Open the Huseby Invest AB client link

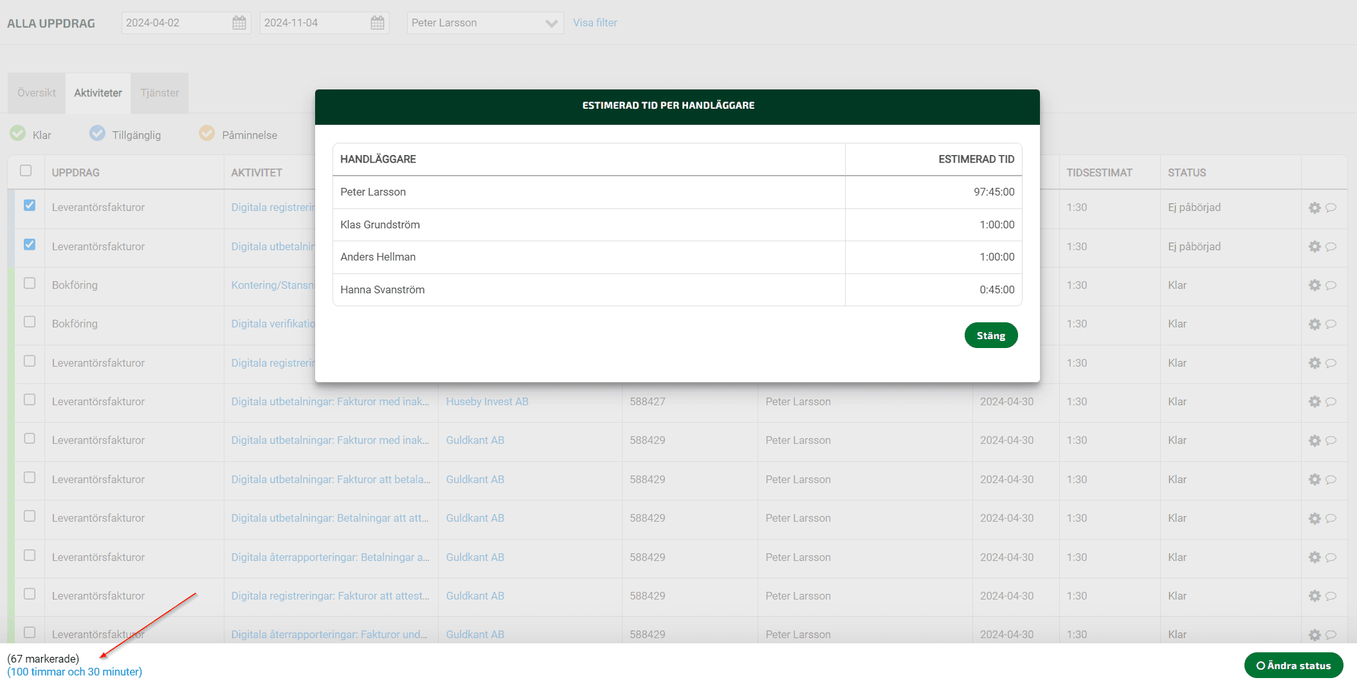point(487,402)
